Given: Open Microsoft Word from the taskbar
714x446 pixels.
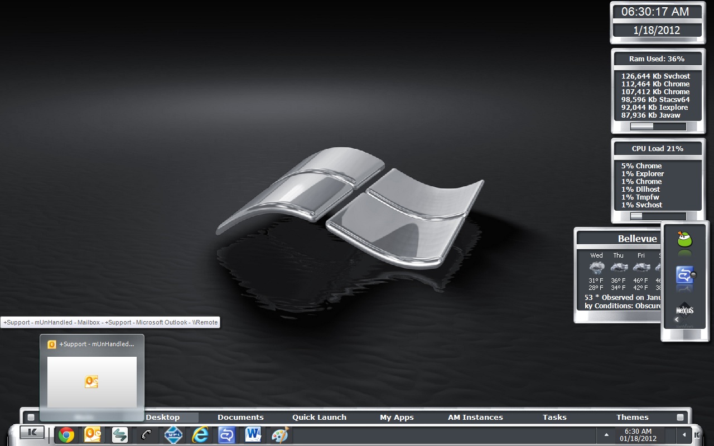Looking at the screenshot, I should (x=253, y=435).
